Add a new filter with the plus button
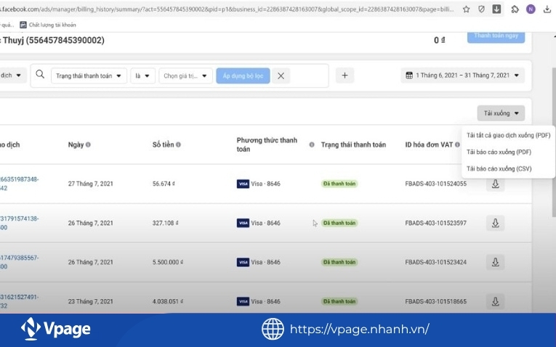This screenshot has height=347, width=556. click(345, 75)
